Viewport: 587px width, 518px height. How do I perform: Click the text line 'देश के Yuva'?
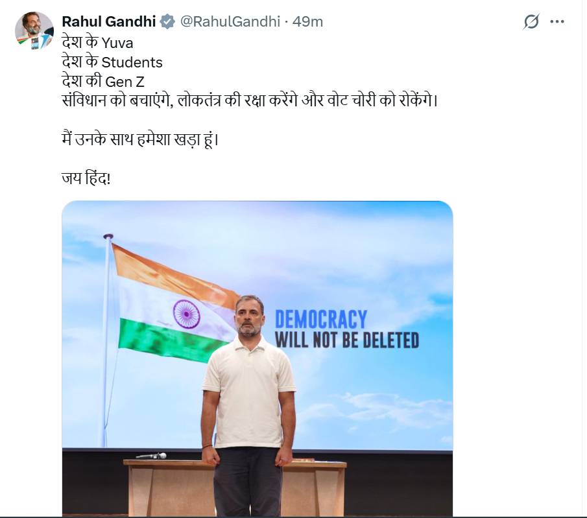[x=97, y=42]
